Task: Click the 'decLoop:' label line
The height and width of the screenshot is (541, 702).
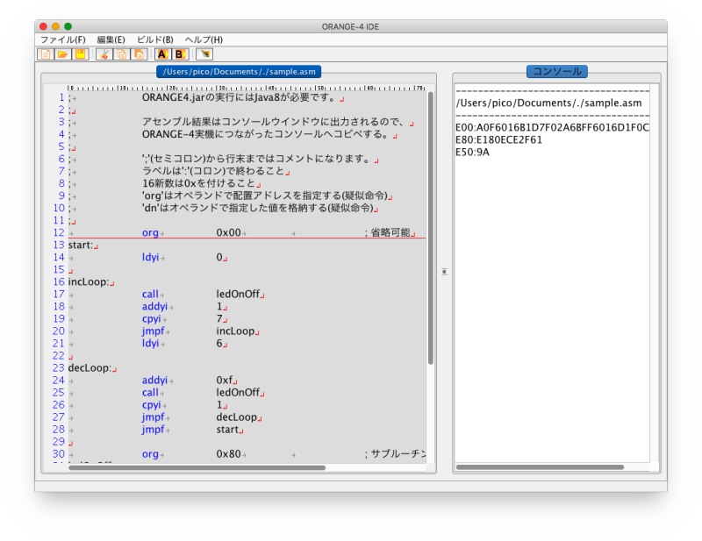Action: pyautogui.click(x=90, y=368)
